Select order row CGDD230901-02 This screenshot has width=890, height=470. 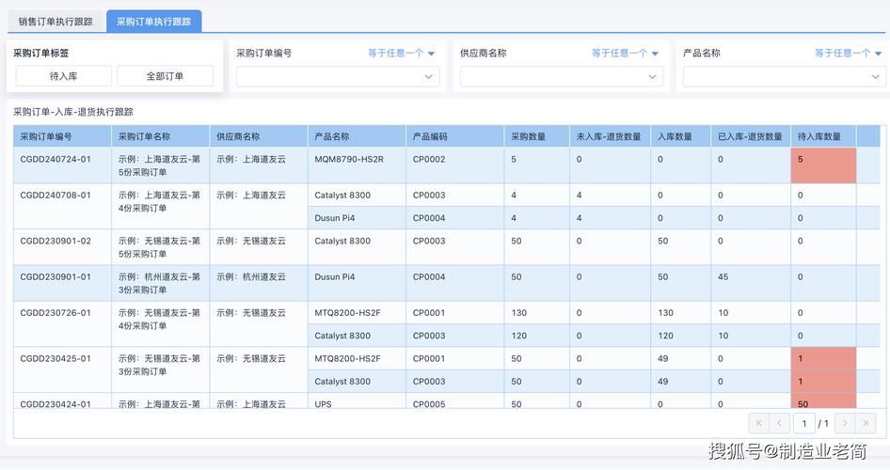(56, 242)
